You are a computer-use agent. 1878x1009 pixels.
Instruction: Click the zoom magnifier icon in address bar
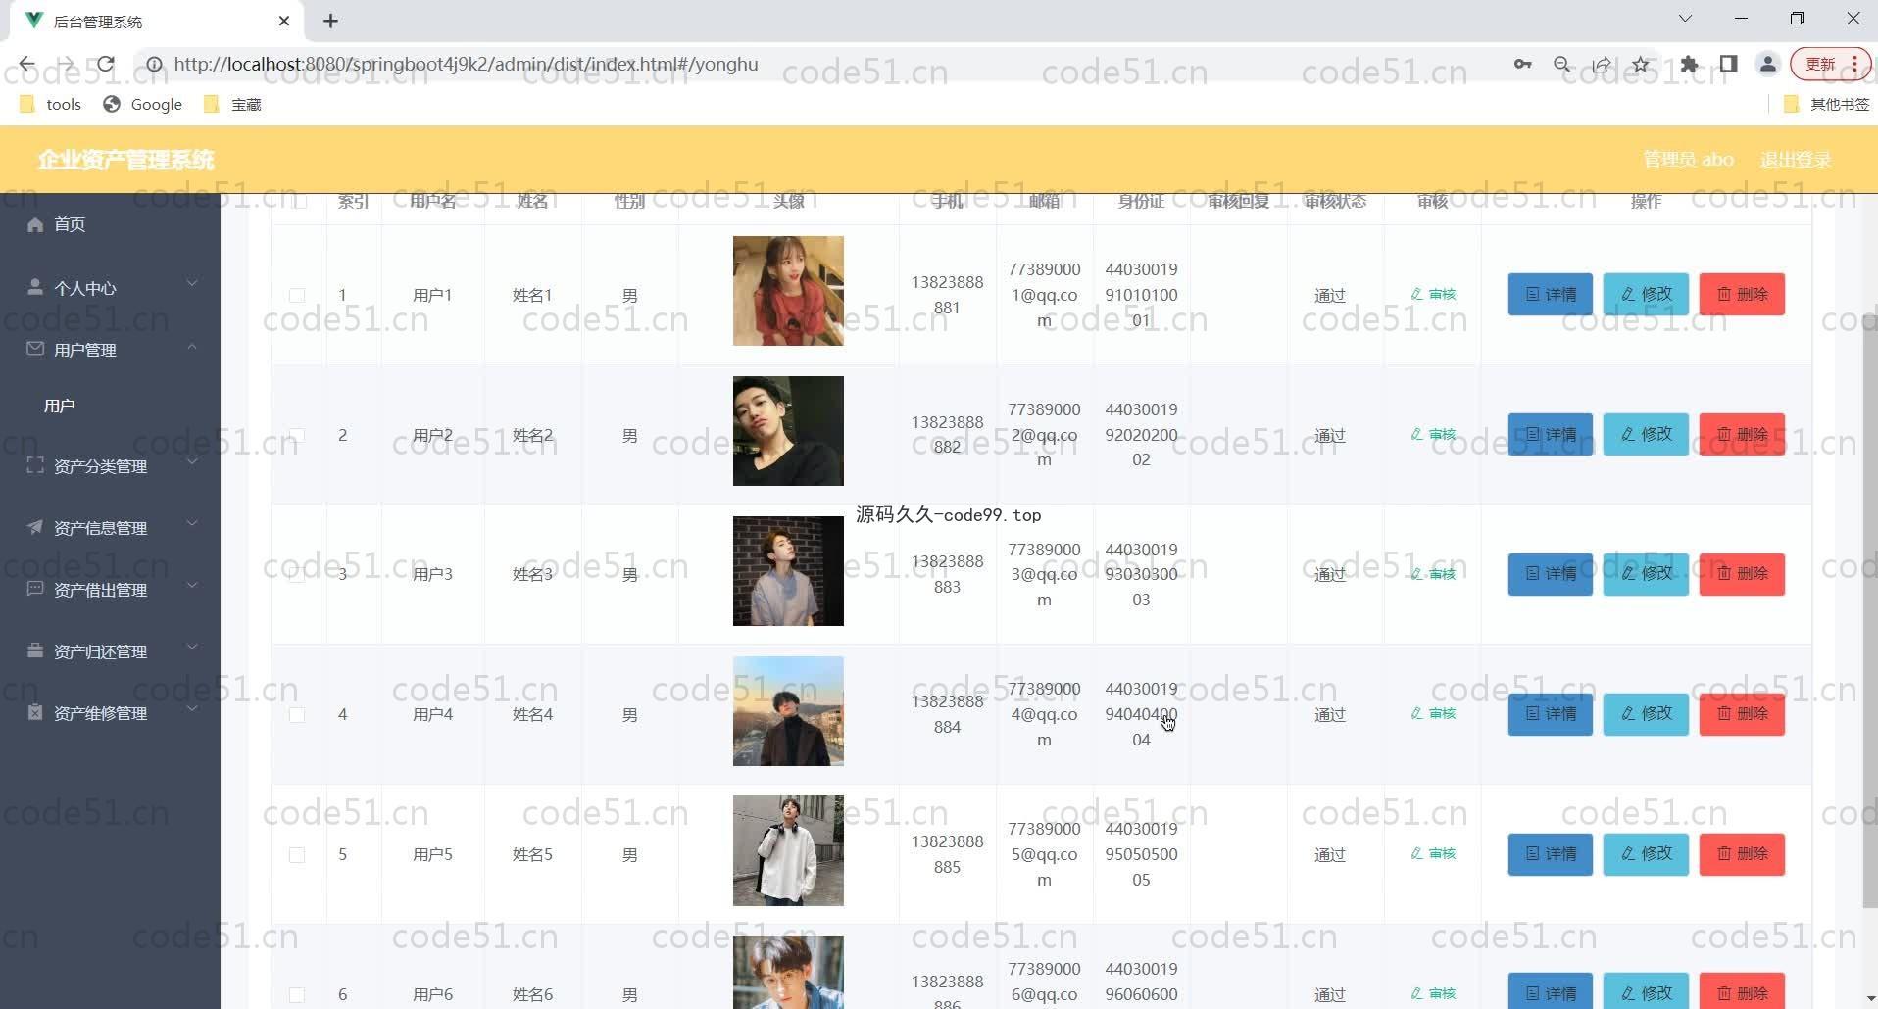[x=1562, y=64]
